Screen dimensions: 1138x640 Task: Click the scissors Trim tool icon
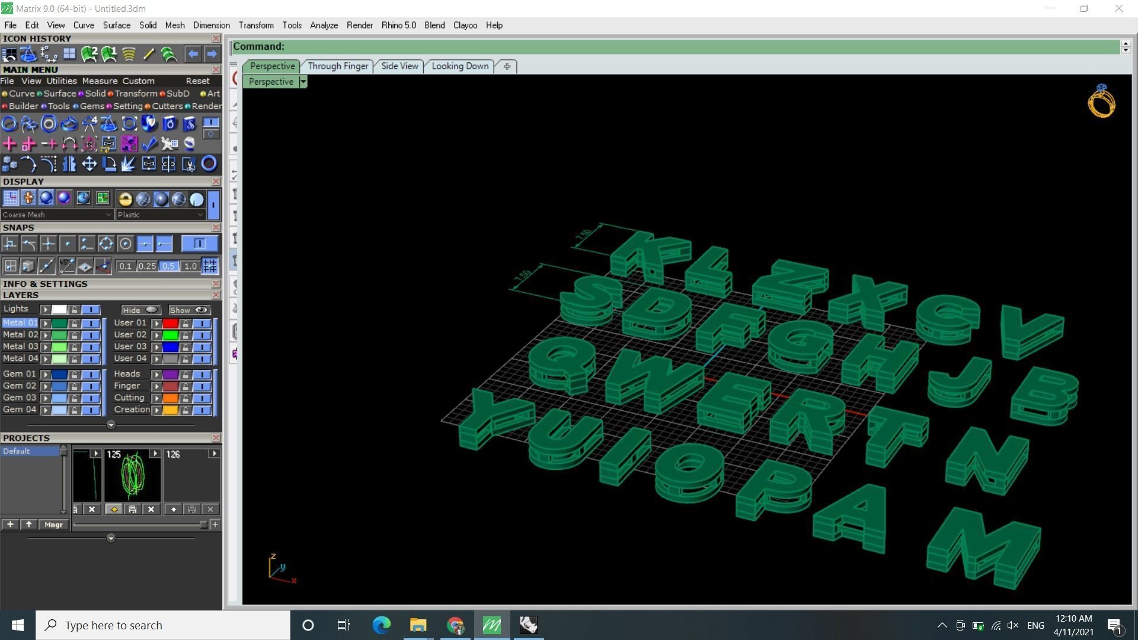coord(189,164)
